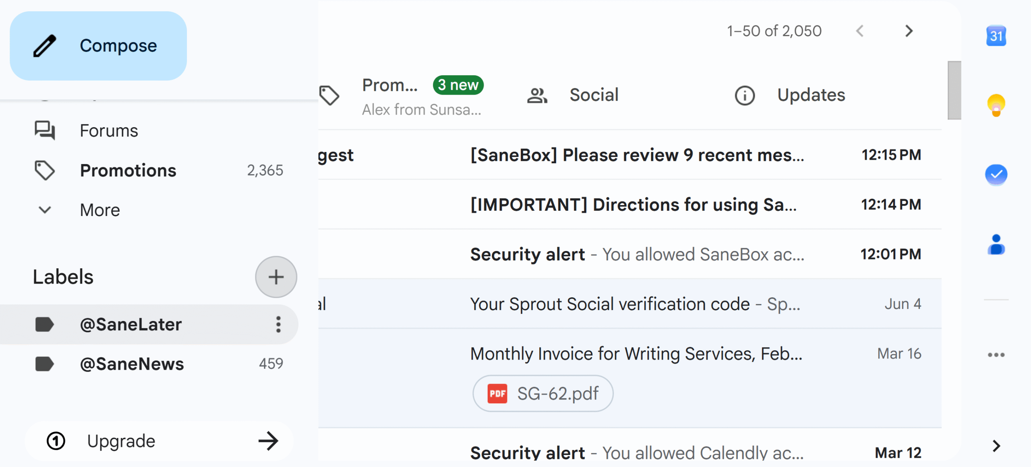1031x467 pixels.
Task: Click the Promotions tab tag icon
Action: click(329, 95)
